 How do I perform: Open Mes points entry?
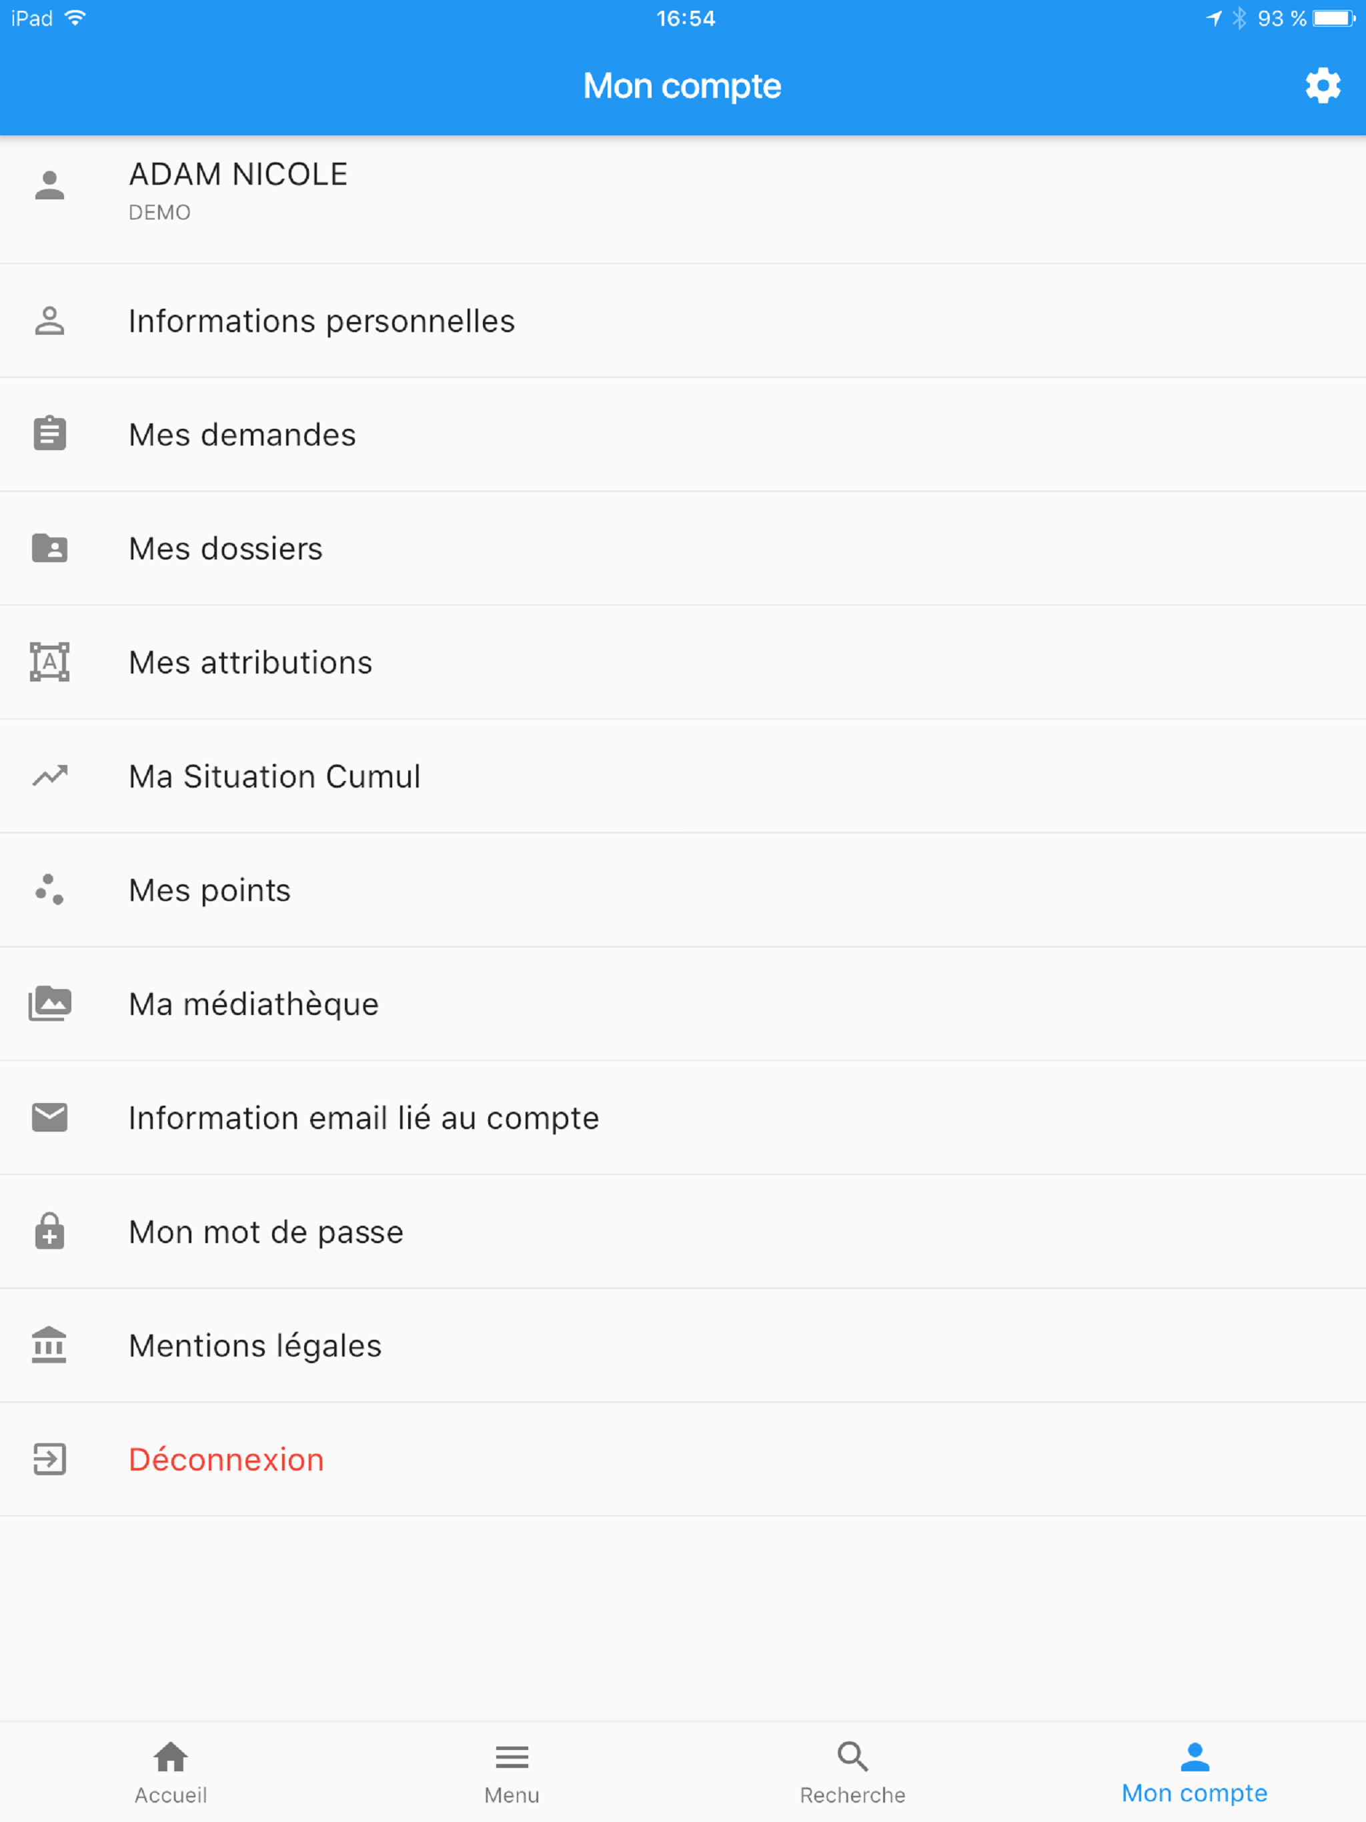click(x=683, y=890)
